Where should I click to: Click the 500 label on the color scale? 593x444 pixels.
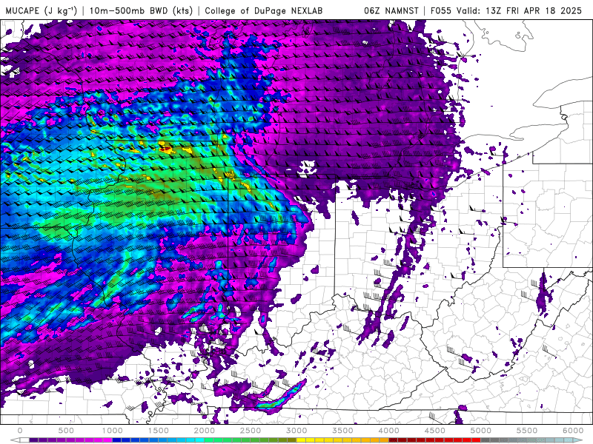pos(66,431)
